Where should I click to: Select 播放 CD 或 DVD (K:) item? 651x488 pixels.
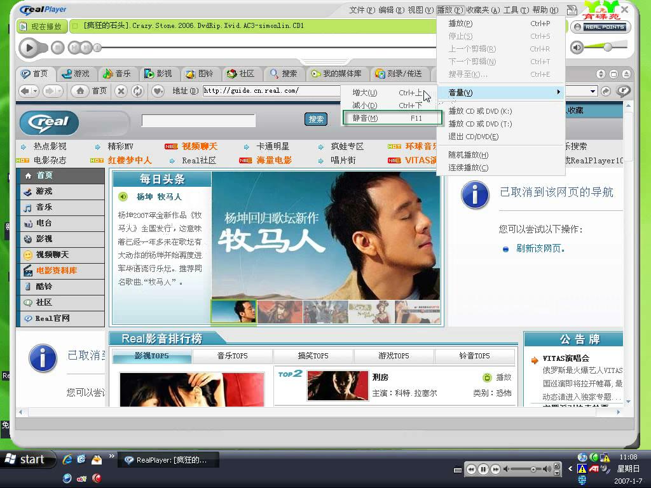[x=501, y=111]
